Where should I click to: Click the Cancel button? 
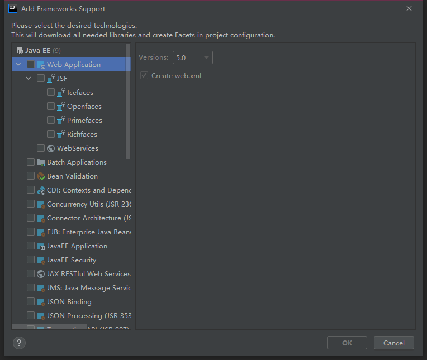click(x=394, y=343)
